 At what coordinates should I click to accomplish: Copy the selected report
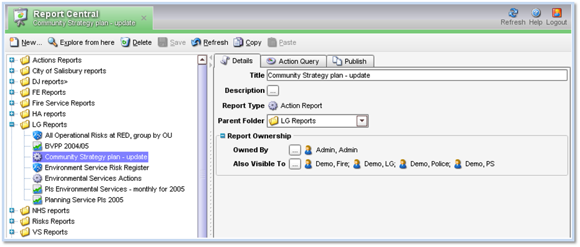pos(248,42)
